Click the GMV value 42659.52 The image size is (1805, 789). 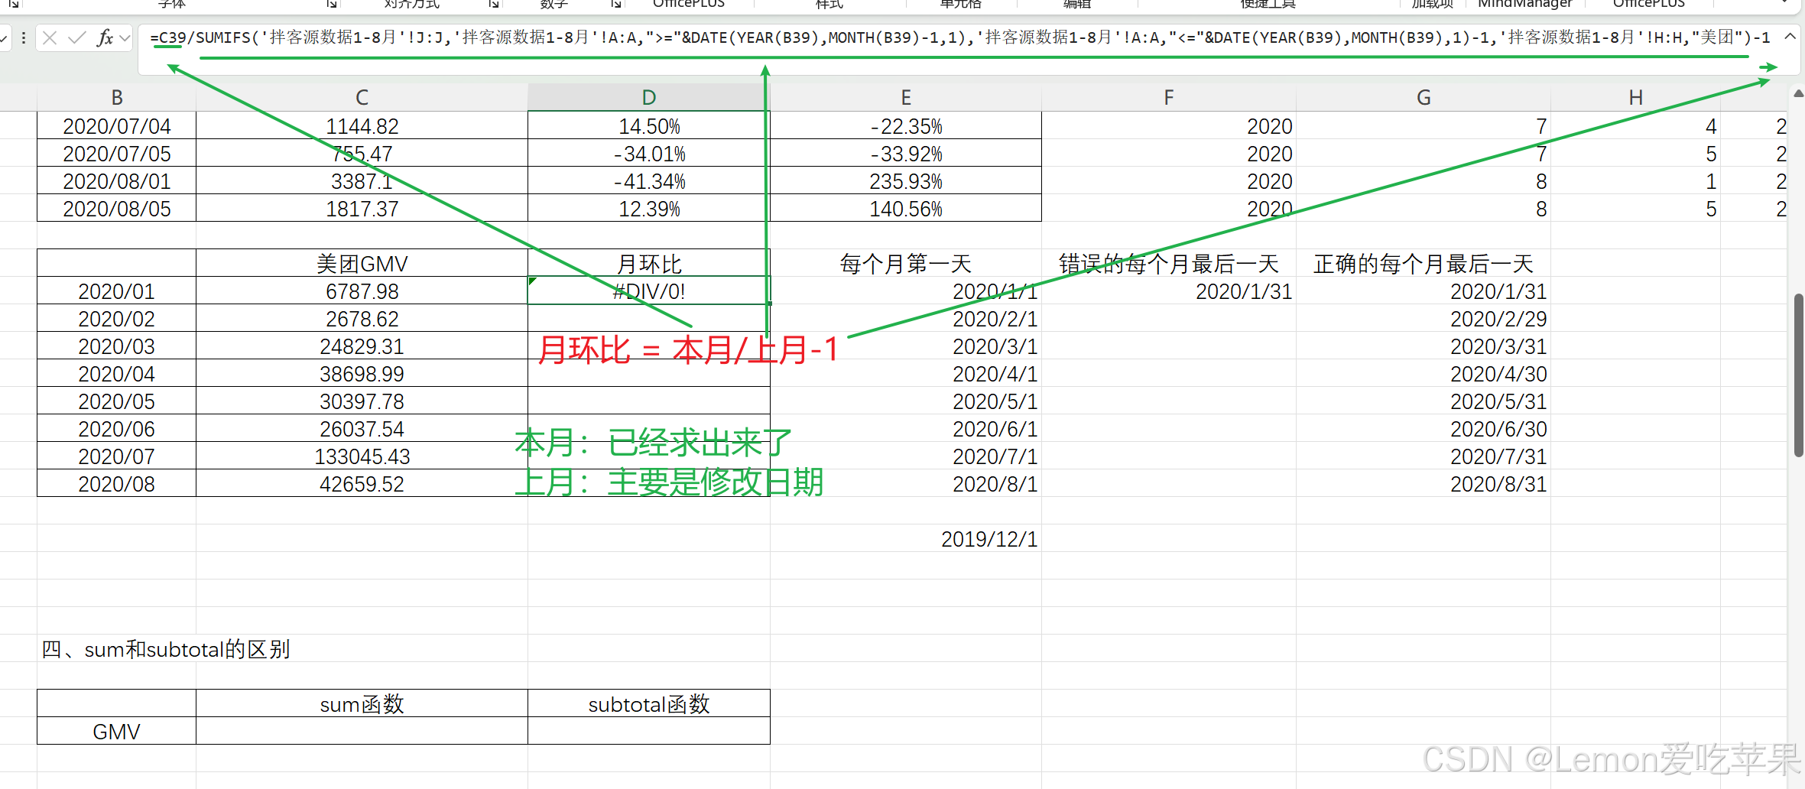(x=362, y=483)
